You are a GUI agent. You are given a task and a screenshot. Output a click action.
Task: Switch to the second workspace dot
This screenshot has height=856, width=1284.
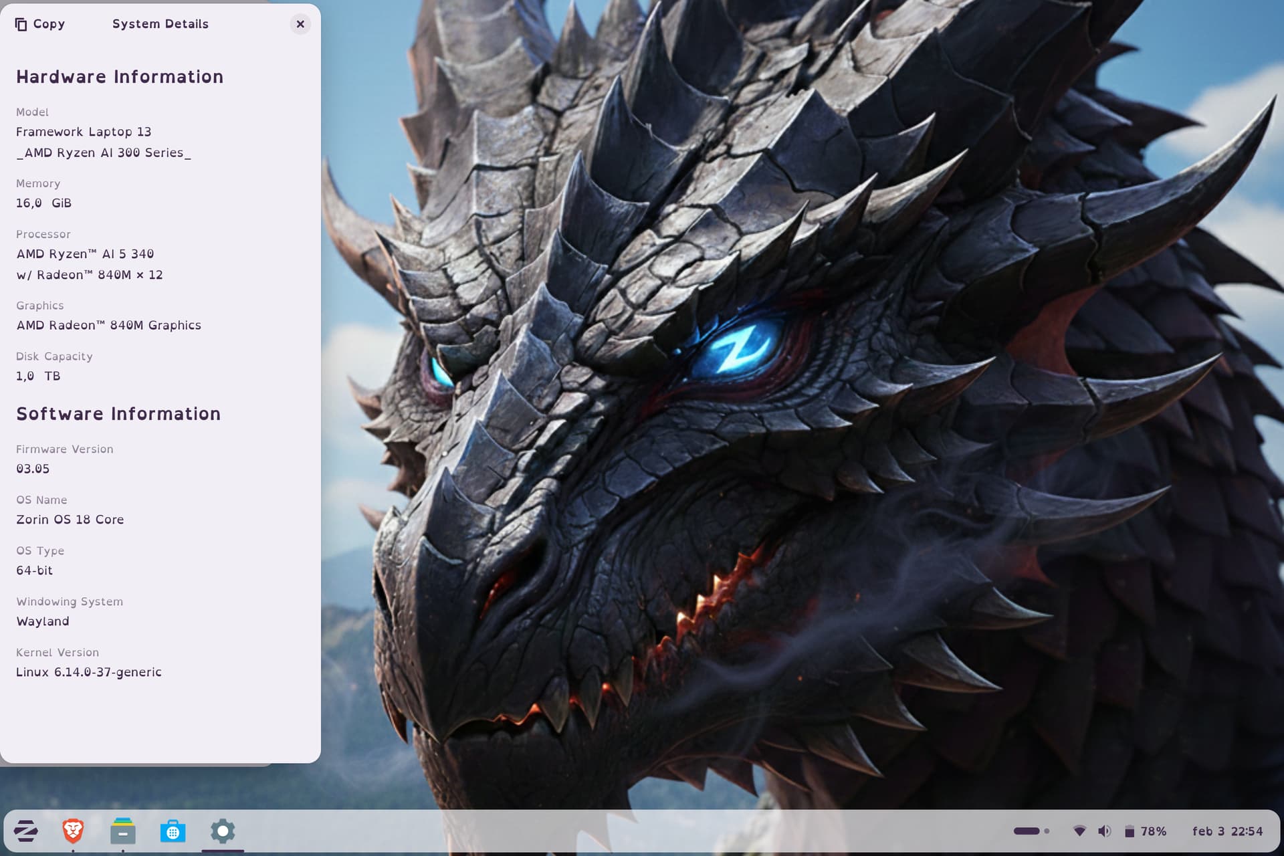click(x=1047, y=831)
